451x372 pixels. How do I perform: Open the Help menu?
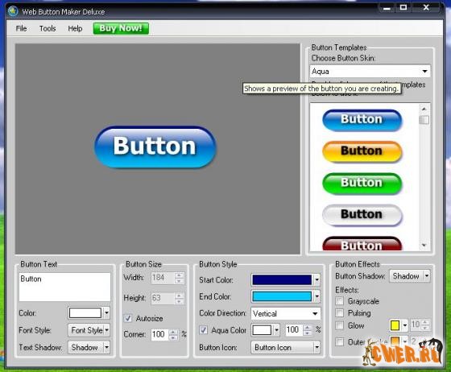(75, 28)
